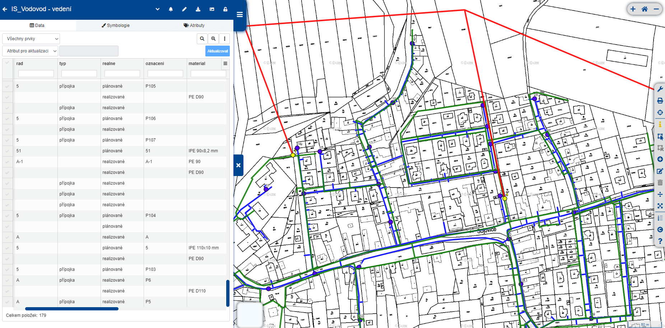Click the wrench settings tool

tap(660, 89)
